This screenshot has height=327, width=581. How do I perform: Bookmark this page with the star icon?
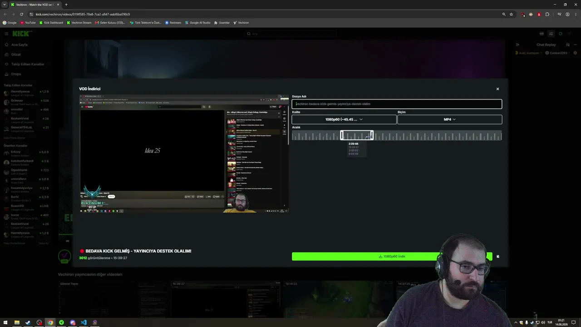coord(511,14)
